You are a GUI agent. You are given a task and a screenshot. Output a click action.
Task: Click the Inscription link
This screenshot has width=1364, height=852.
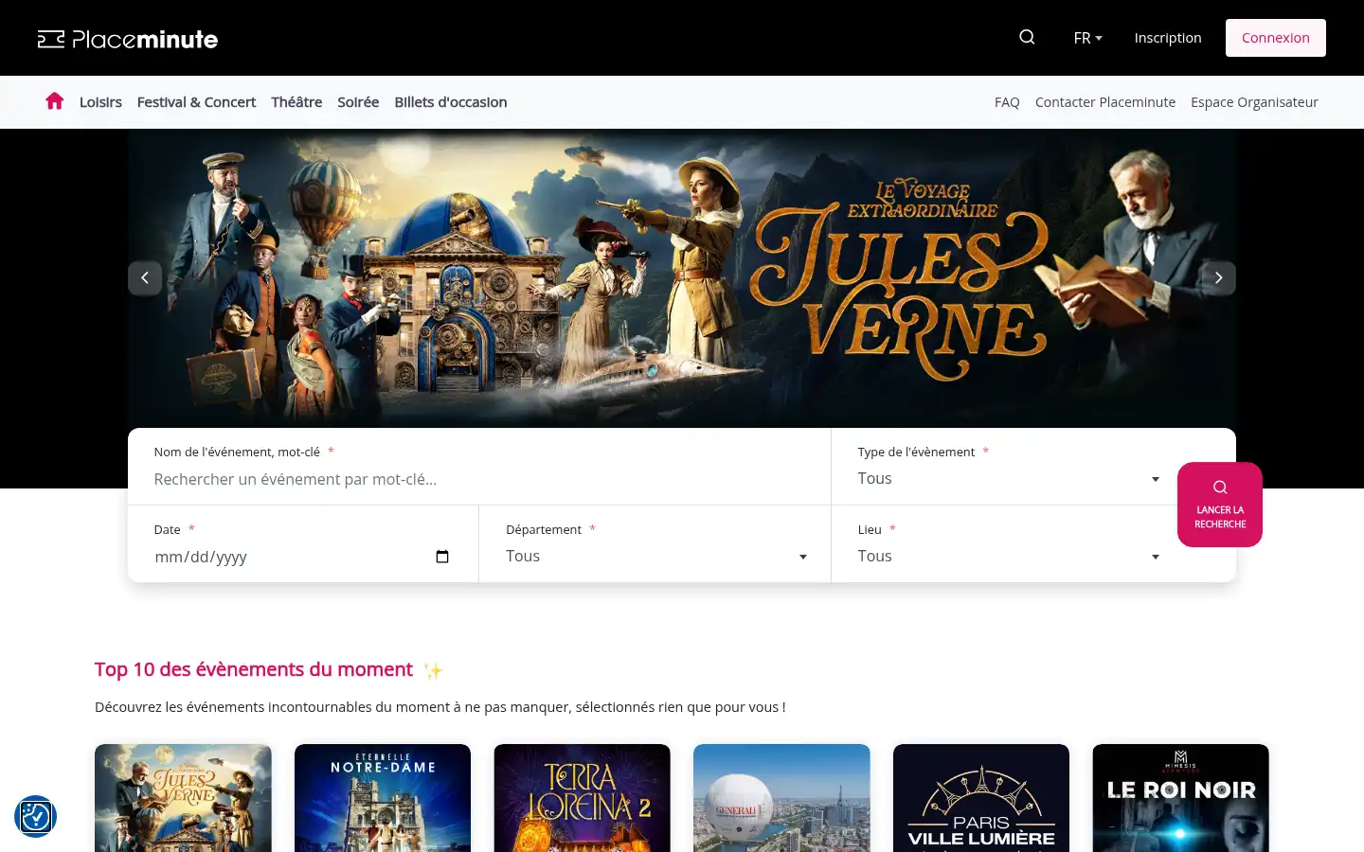click(x=1168, y=38)
